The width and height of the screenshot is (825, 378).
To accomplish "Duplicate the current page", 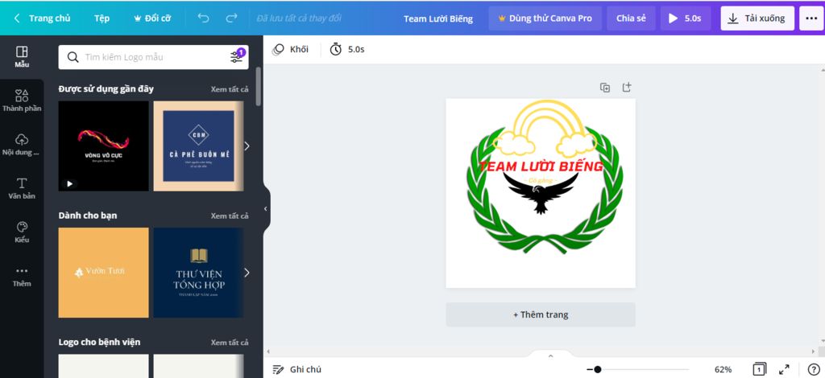I will (x=605, y=88).
